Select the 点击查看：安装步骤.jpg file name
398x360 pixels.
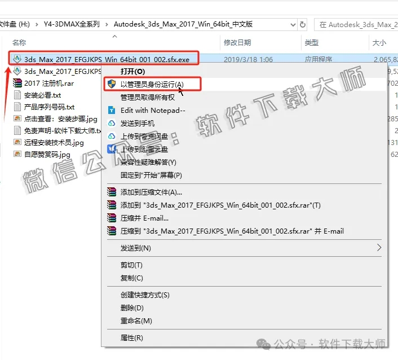tap(61, 119)
